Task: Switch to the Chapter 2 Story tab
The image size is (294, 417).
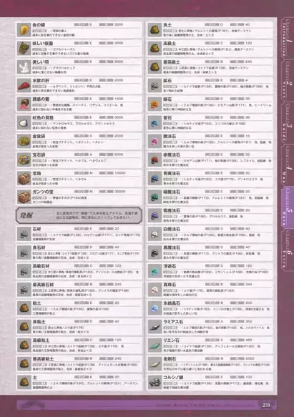Action: [x=287, y=79]
